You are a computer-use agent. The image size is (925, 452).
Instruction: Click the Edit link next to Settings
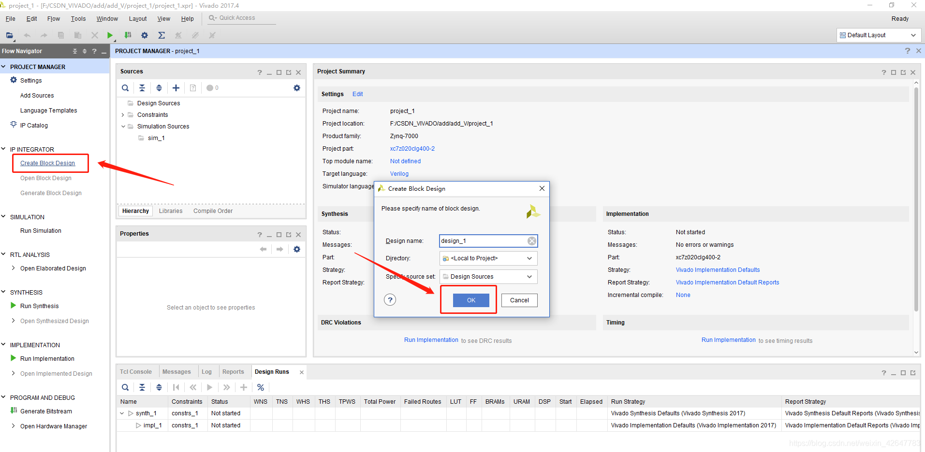click(x=357, y=94)
